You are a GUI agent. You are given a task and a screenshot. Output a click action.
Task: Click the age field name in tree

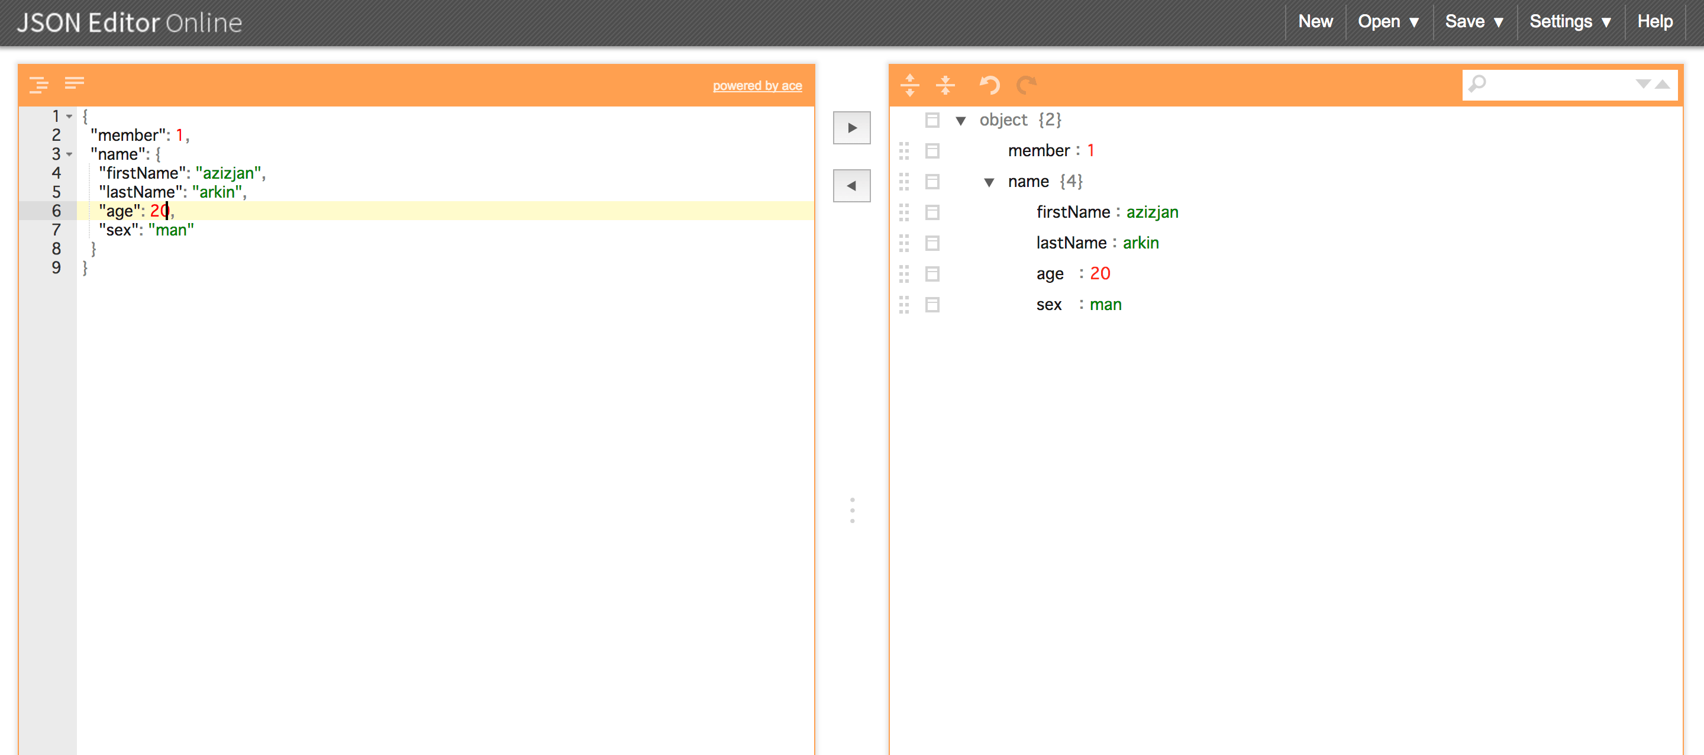pyautogui.click(x=1050, y=275)
